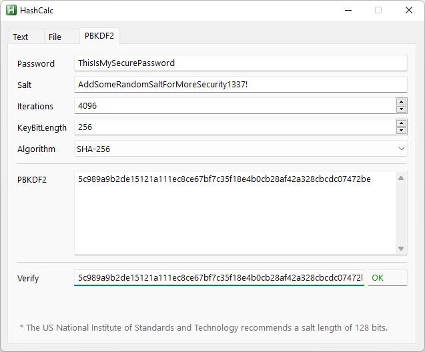Click the HashCalc app icon in title bar
Screen dimensions: 425x352
point(11,10)
